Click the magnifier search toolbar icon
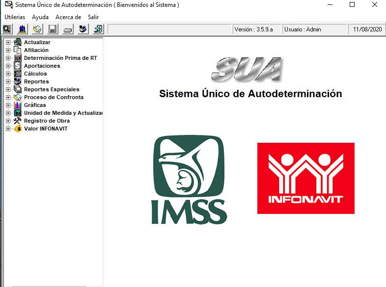The image size is (386, 287). 7,29
